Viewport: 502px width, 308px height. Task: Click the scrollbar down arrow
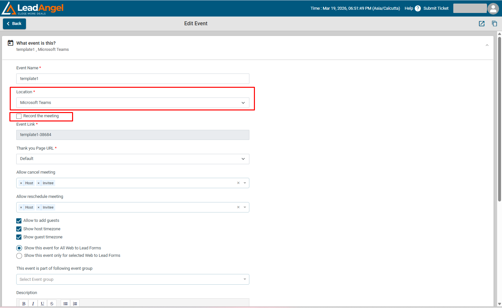(500, 304)
